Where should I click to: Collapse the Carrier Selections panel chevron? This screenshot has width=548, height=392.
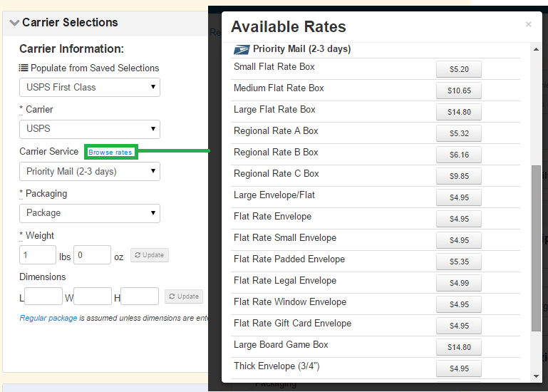tap(14, 23)
